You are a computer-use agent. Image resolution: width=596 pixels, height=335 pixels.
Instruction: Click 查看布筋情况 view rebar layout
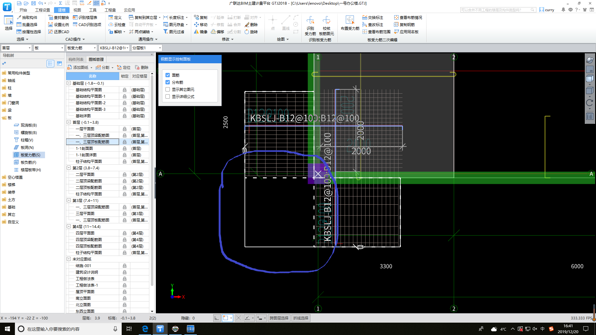pos(408,17)
